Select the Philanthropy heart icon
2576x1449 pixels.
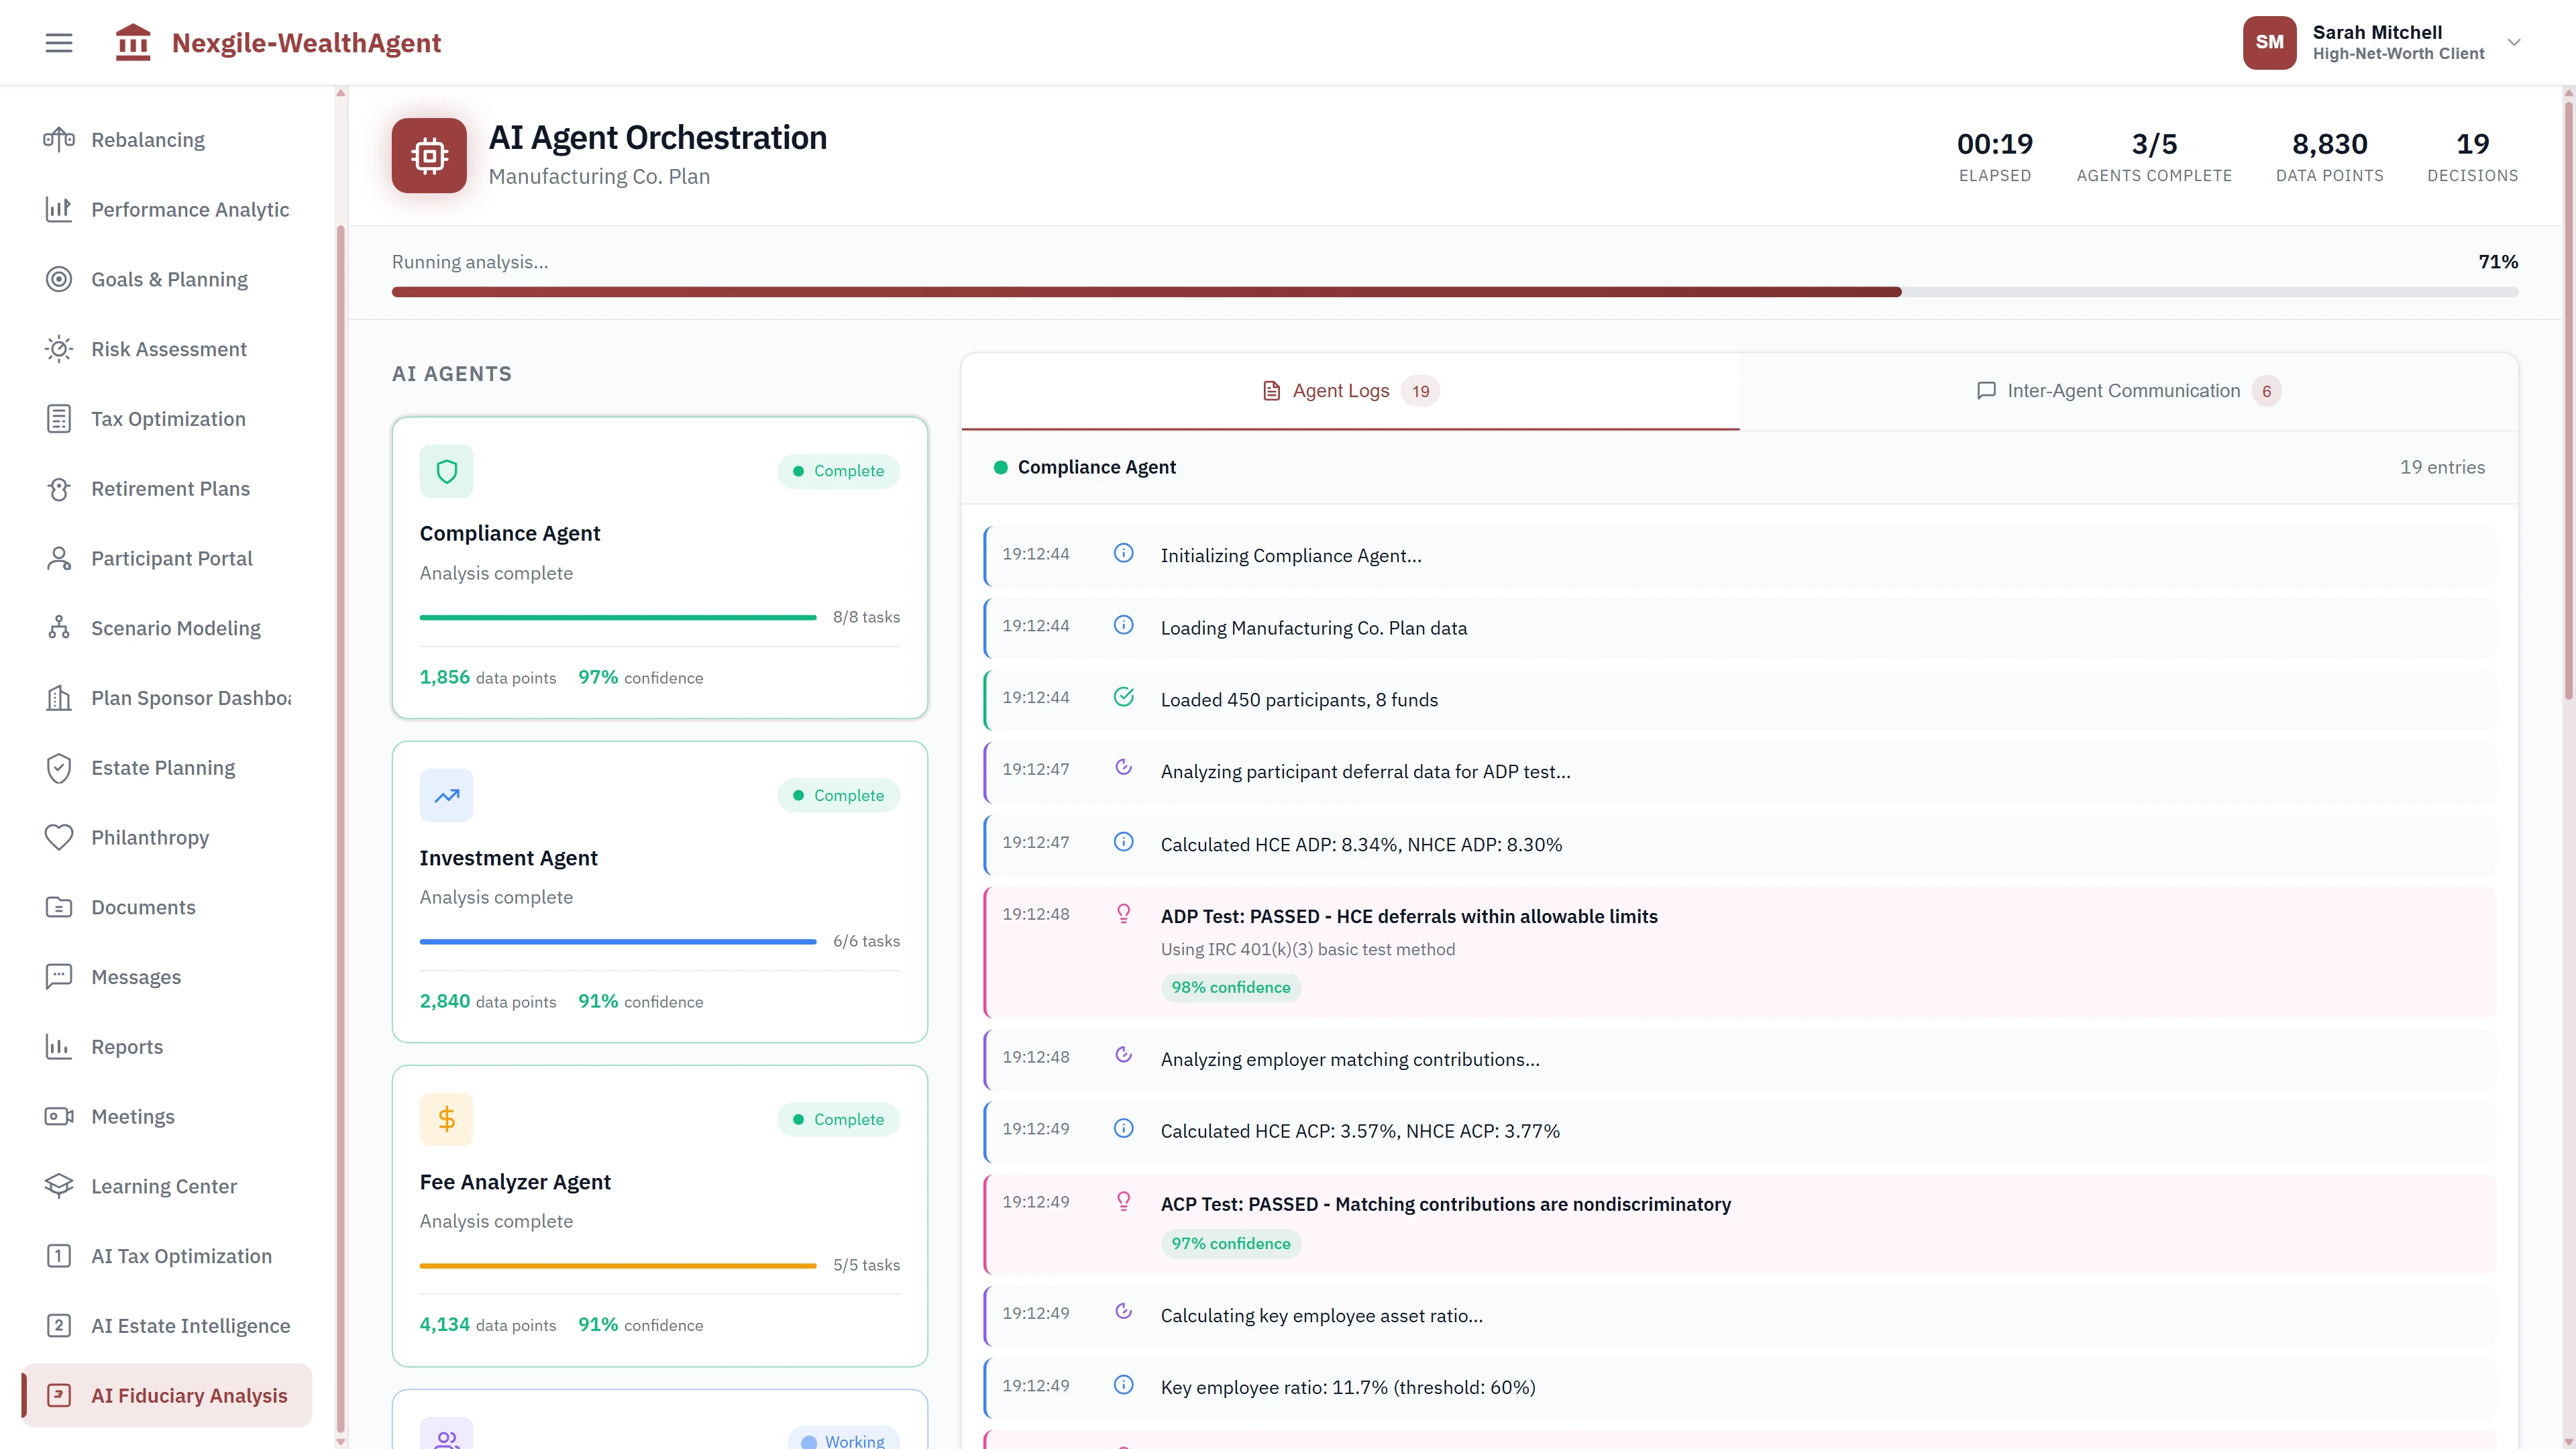pos(58,837)
